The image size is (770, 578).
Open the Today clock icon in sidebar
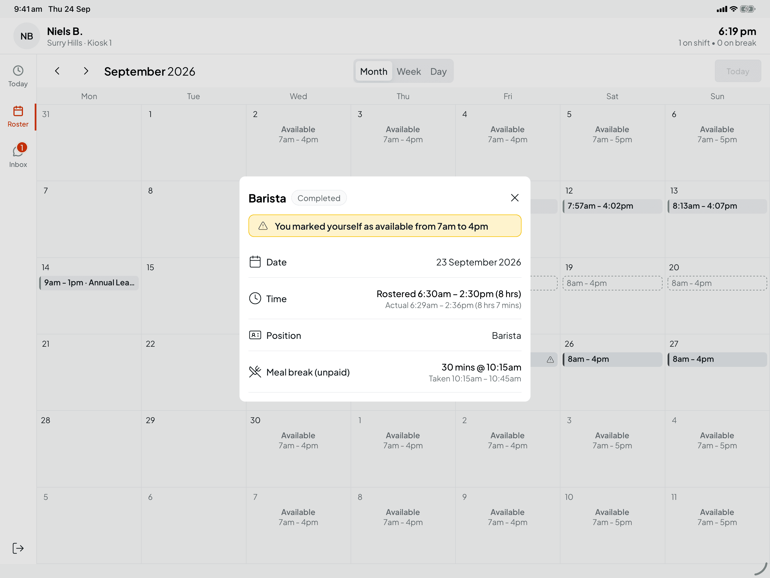(x=18, y=71)
